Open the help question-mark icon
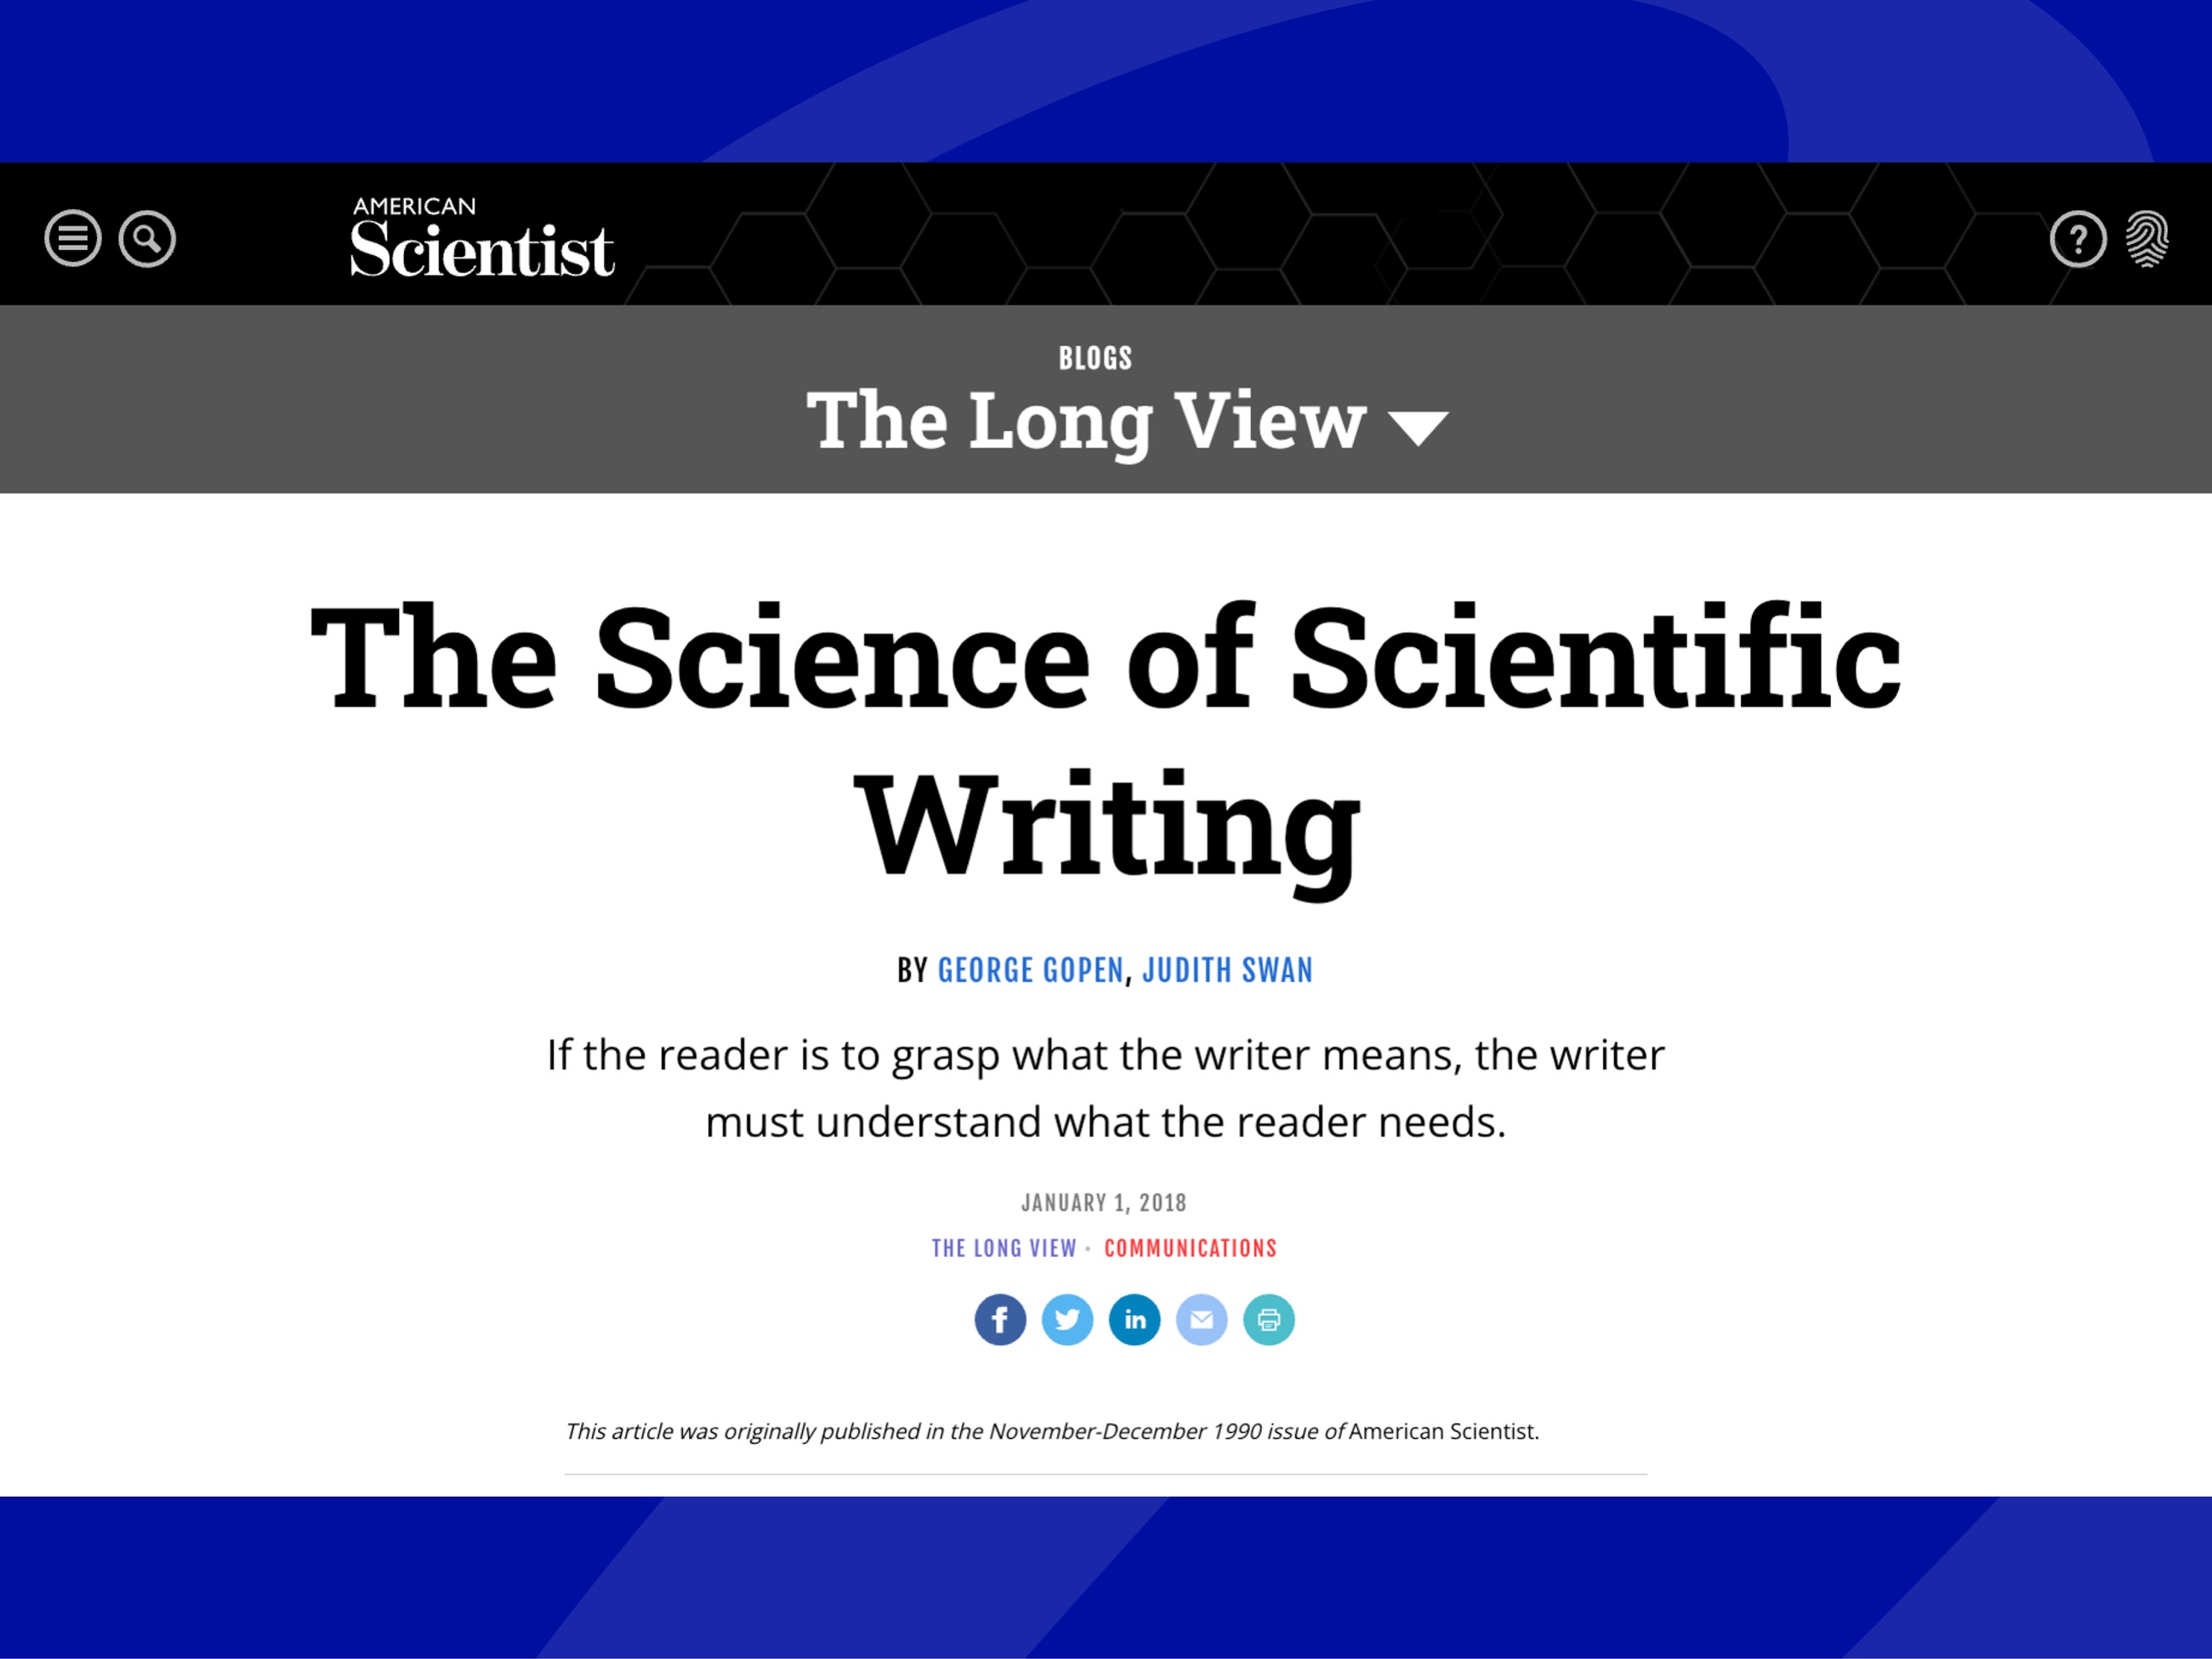 [x=2078, y=238]
